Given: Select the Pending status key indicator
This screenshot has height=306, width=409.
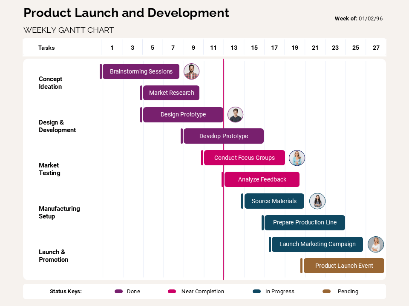Looking at the screenshot, I should (327, 292).
